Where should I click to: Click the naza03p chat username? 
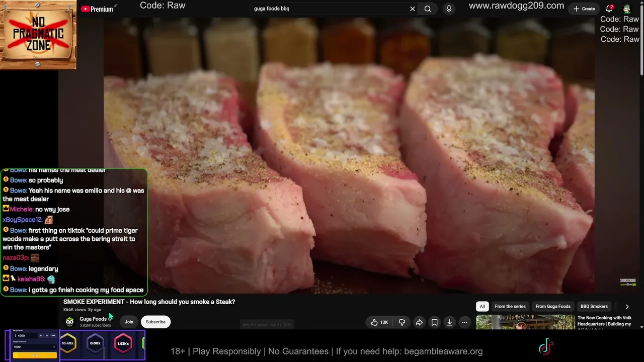click(16, 258)
